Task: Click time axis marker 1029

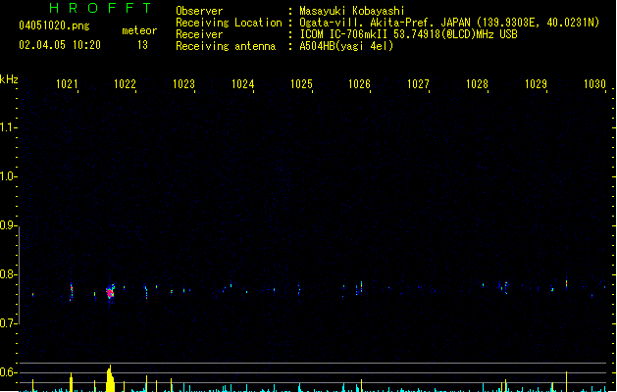Action: (536, 84)
